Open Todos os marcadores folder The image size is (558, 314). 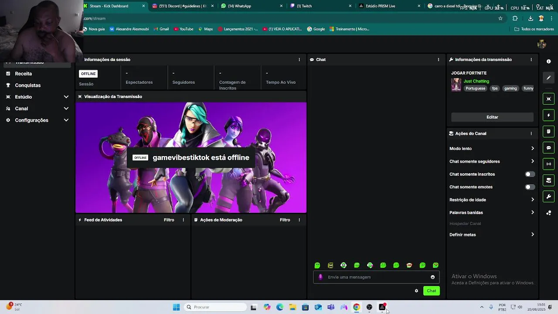click(x=534, y=29)
